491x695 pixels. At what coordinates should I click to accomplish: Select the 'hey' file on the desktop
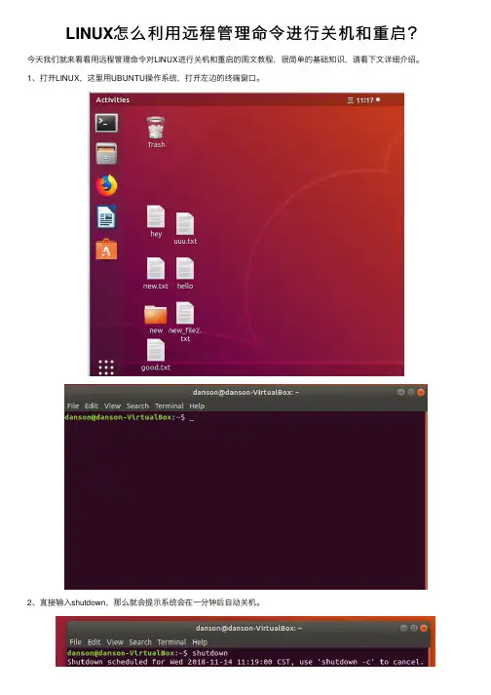156,221
